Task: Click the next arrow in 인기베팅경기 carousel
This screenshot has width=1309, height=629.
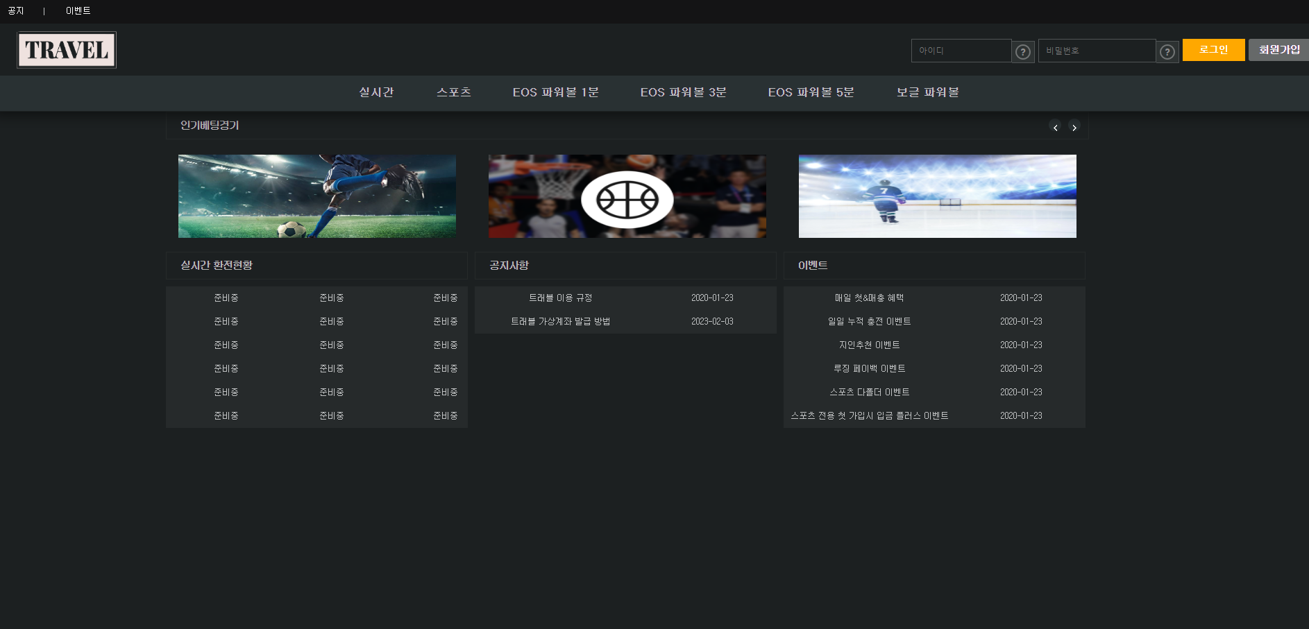Action: coord(1074,127)
